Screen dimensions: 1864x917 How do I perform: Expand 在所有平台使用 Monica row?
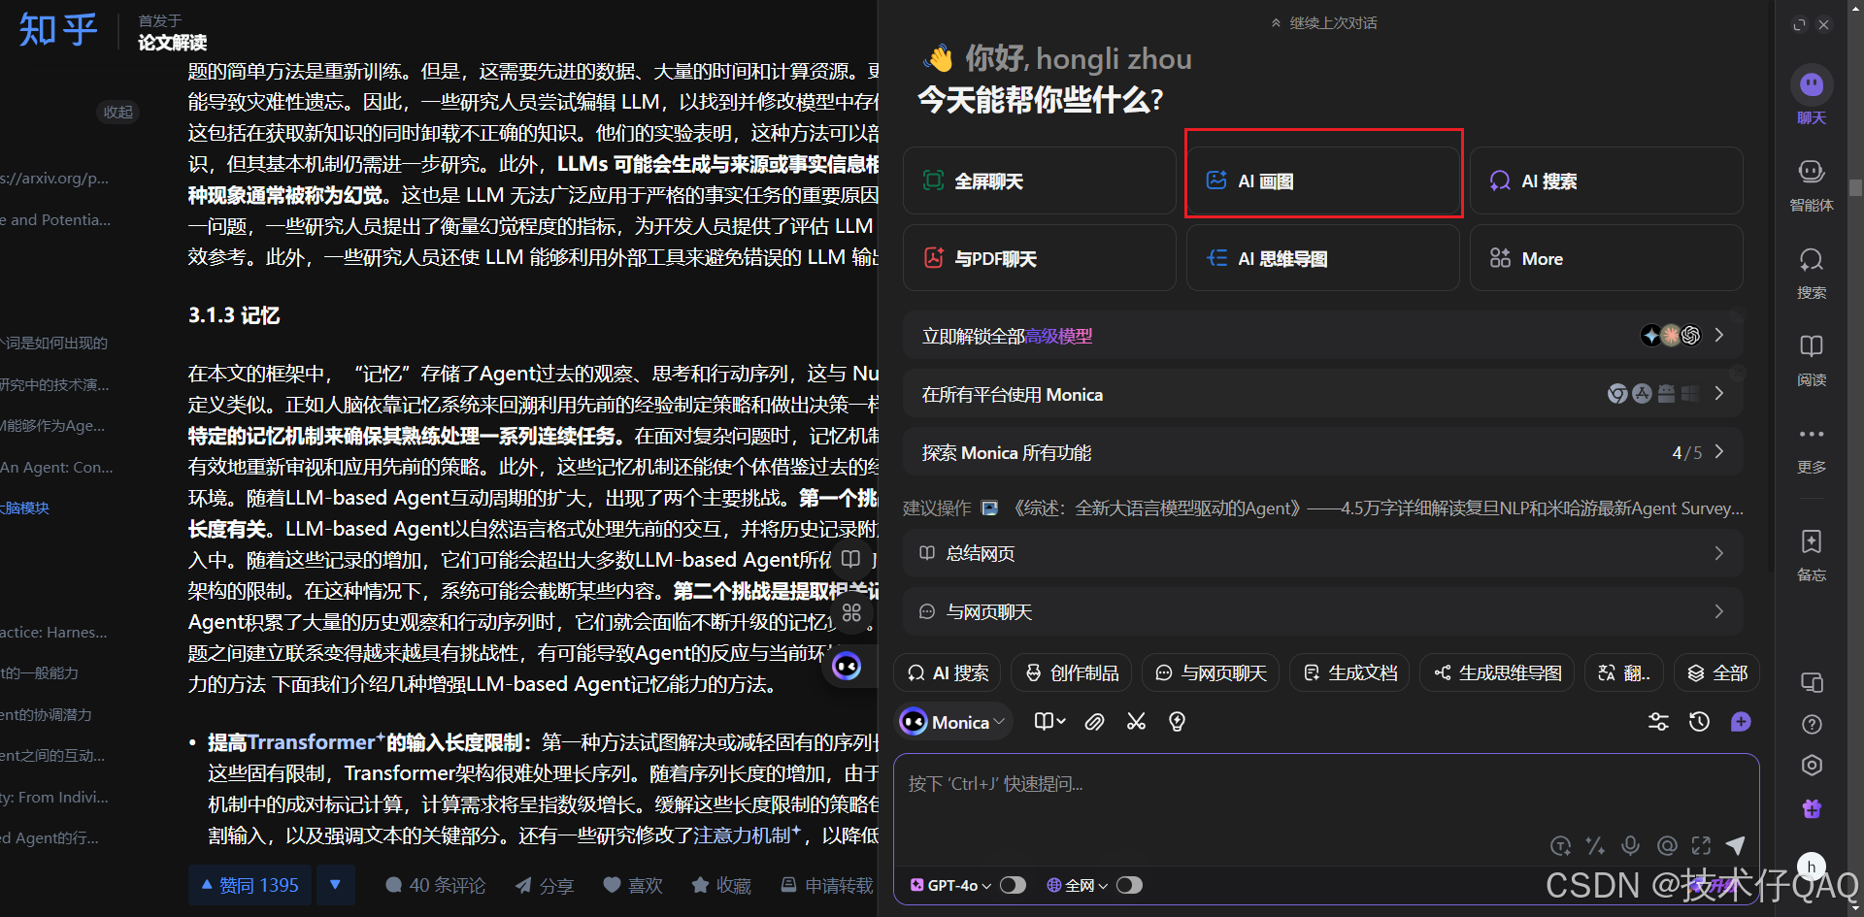point(1323,394)
